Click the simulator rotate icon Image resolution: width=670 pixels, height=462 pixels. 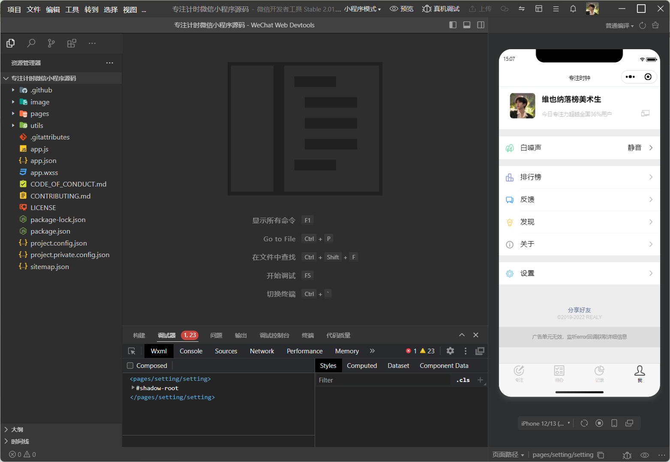pos(584,423)
